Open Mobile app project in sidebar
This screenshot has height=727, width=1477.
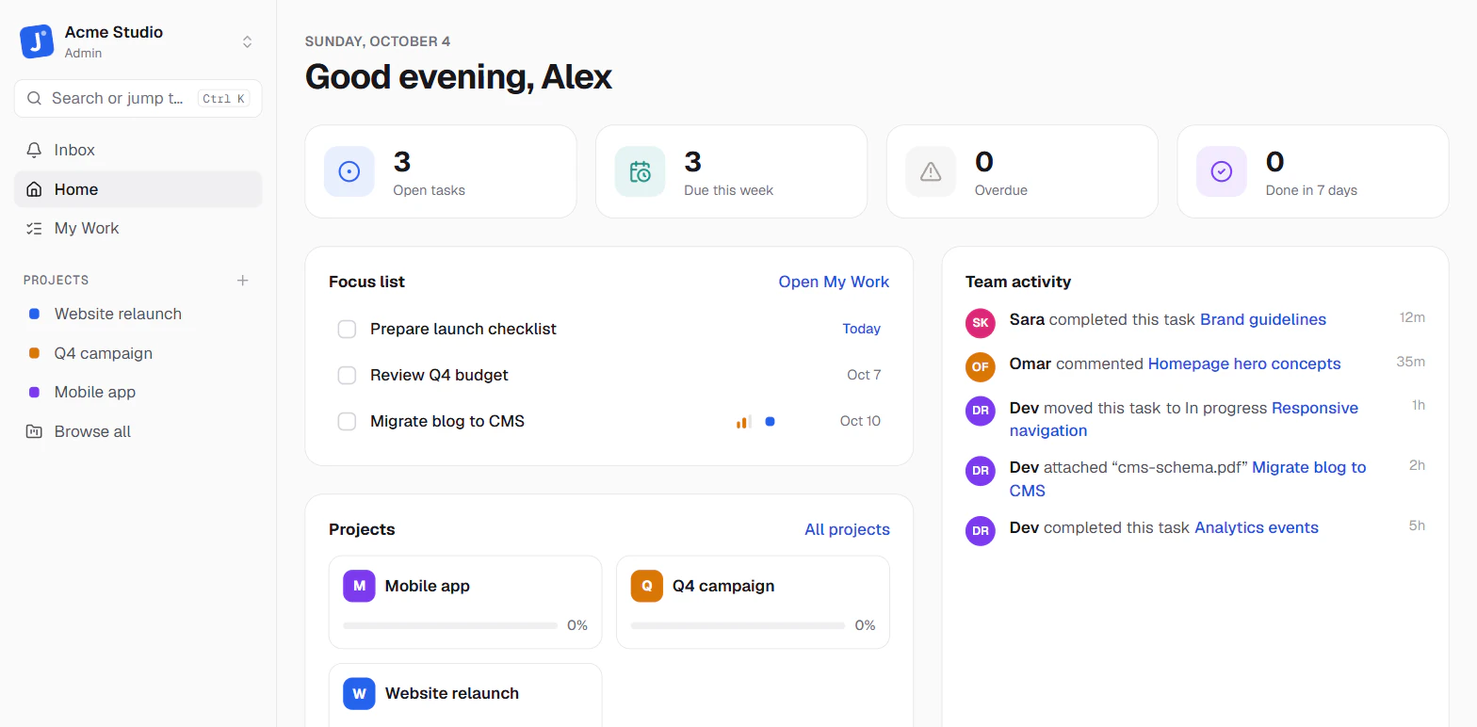(138, 392)
